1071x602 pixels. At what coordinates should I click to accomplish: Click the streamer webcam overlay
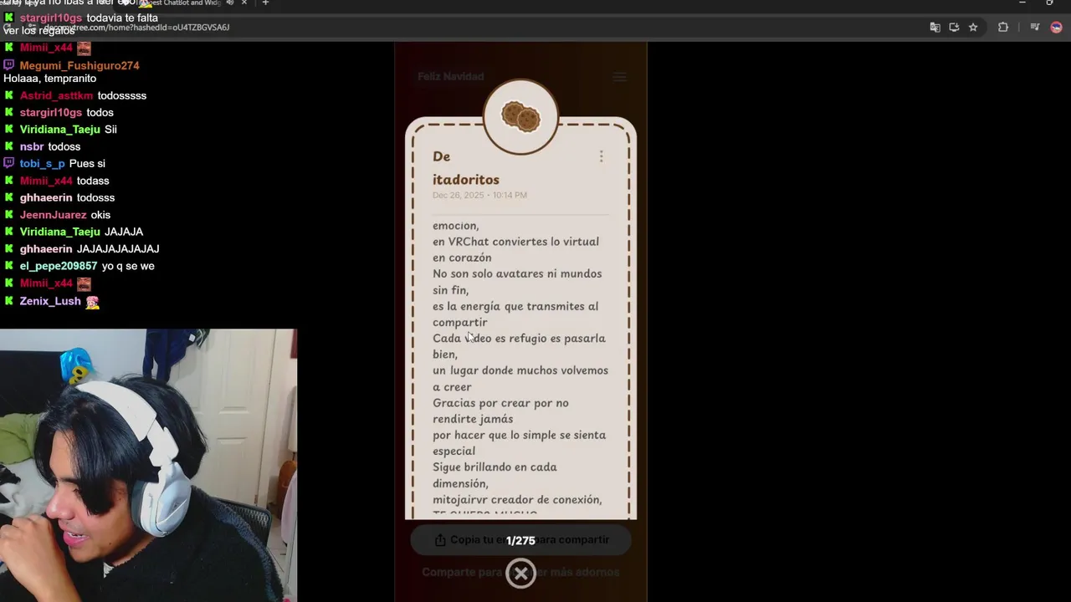point(148,465)
